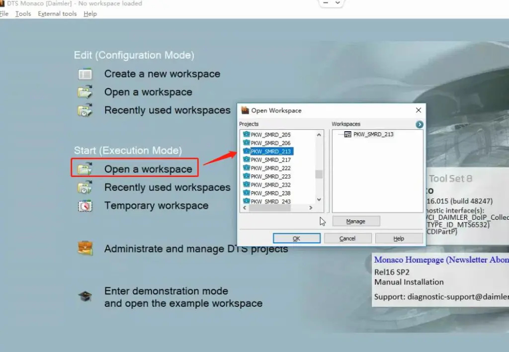Click the Open a workspace folder icon under Start
The image size is (509, 352).
[x=85, y=169]
